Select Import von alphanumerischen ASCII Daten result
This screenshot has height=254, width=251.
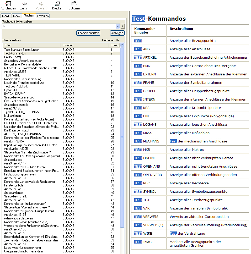pyautogui.click(x=30, y=145)
